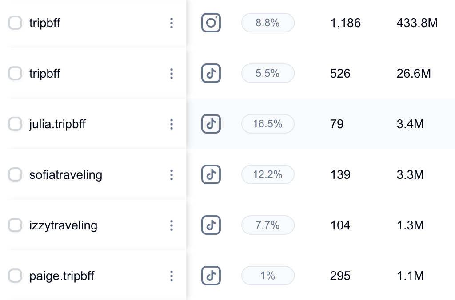Click the TikTok icon for paige.tripbff
This screenshot has width=455, height=300.
click(211, 276)
